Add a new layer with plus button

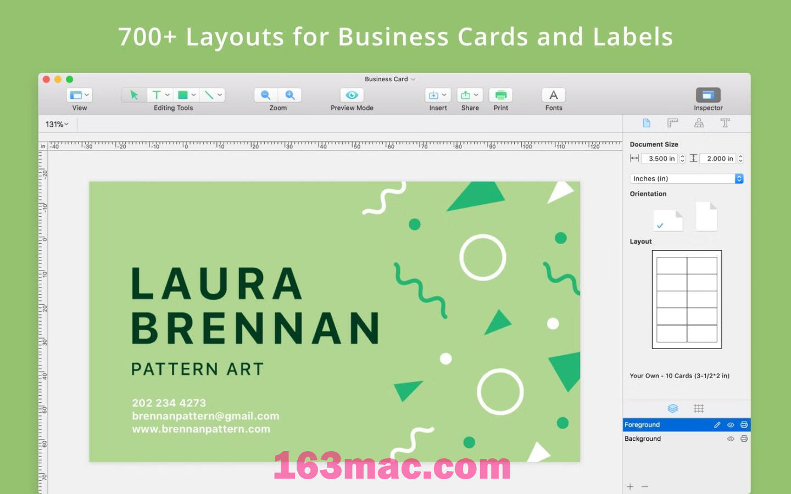click(x=630, y=487)
